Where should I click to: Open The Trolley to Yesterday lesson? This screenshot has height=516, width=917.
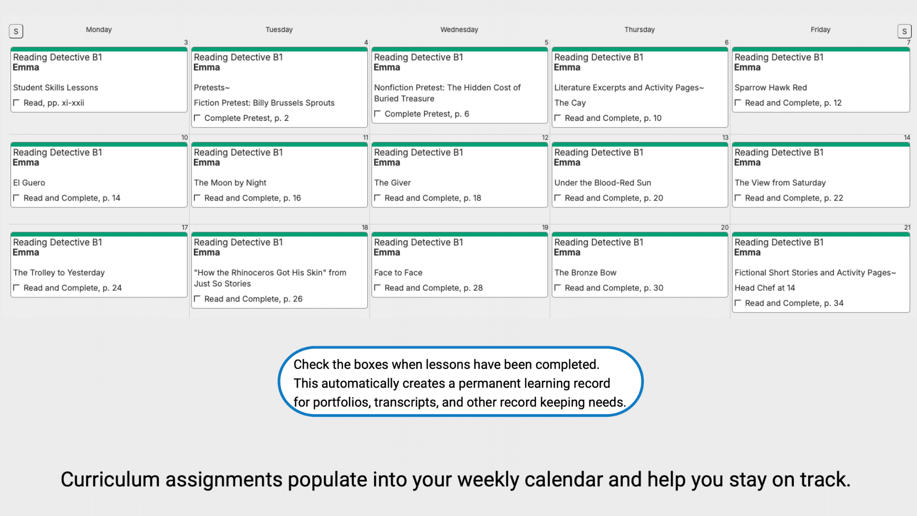click(59, 272)
